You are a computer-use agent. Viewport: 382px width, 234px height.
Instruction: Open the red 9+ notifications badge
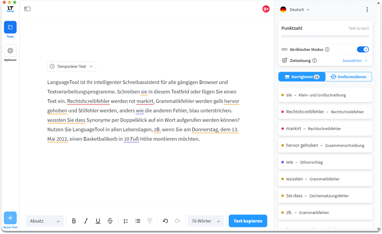(x=266, y=9)
